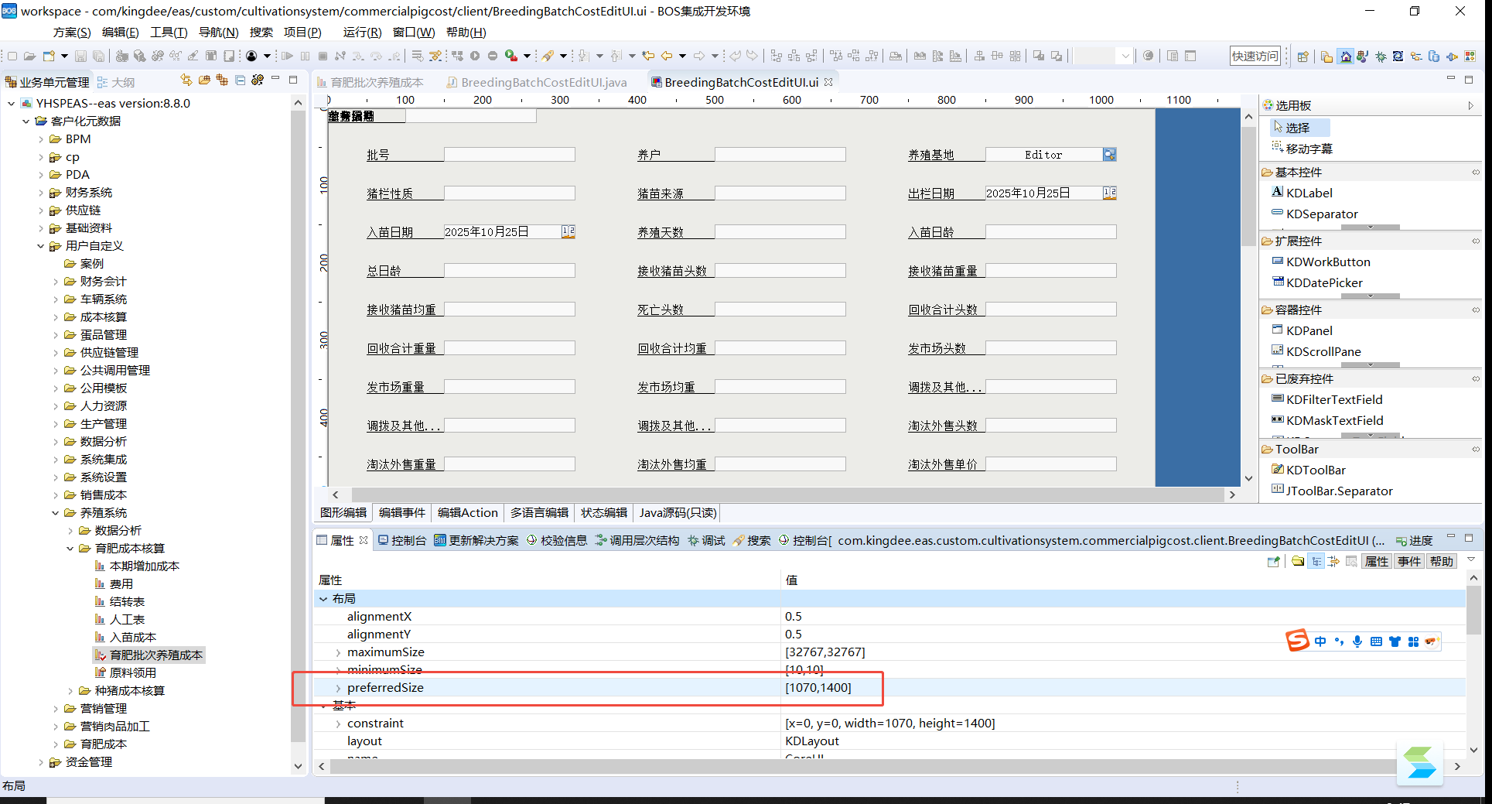
Task: Select the 选择 pointer tool in the palette
Action: [x=1297, y=128]
